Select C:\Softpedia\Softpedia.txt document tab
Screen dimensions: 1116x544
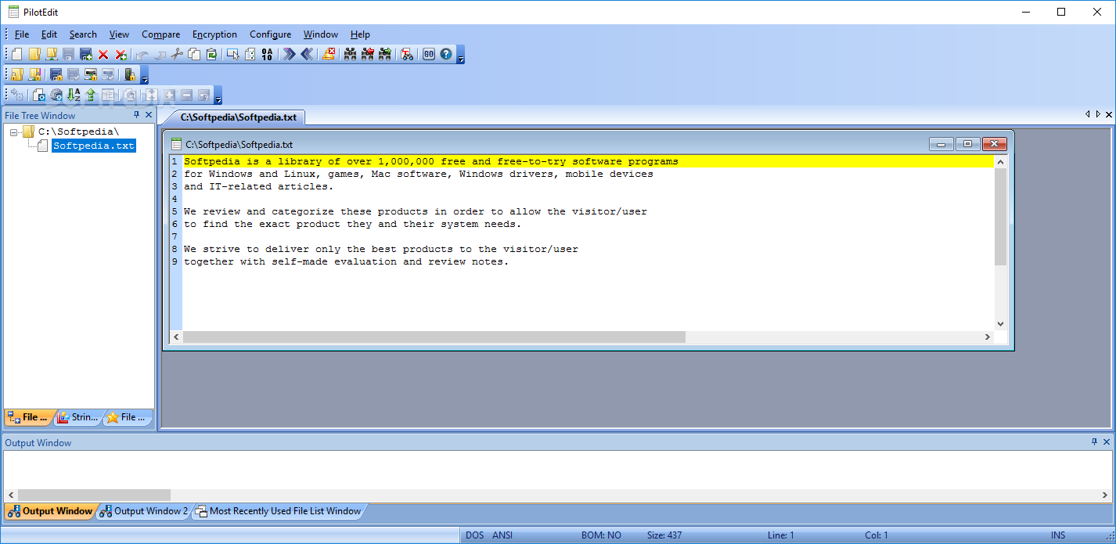(238, 117)
